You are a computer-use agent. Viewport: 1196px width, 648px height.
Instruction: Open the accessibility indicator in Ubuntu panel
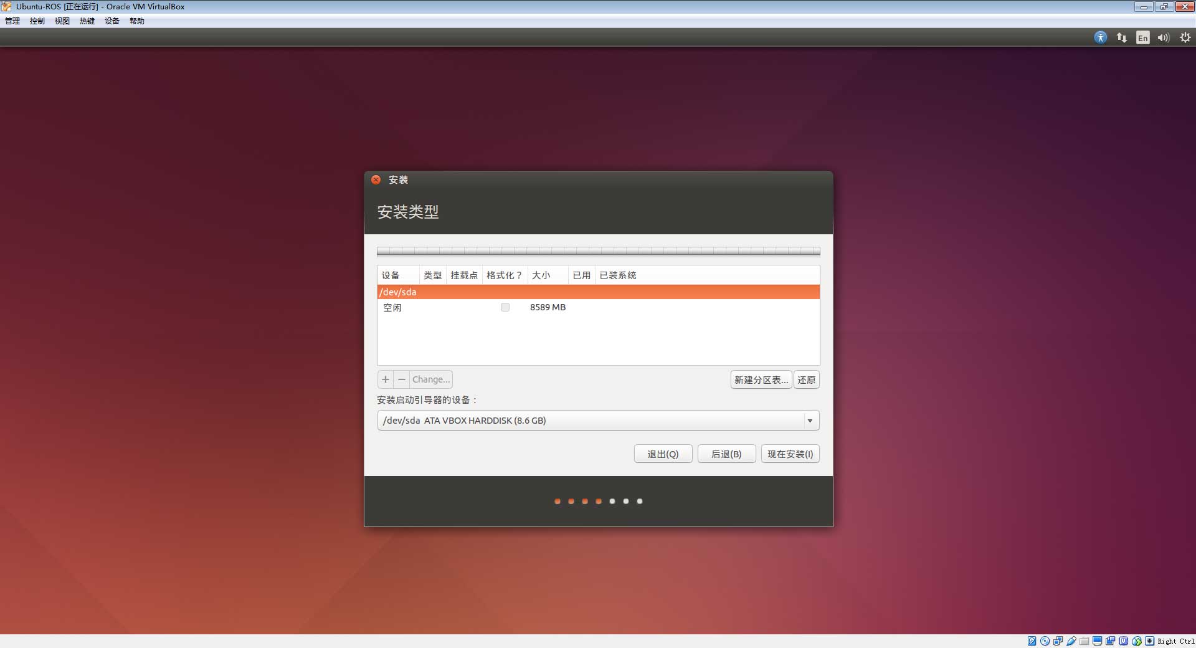pos(1100,37)
